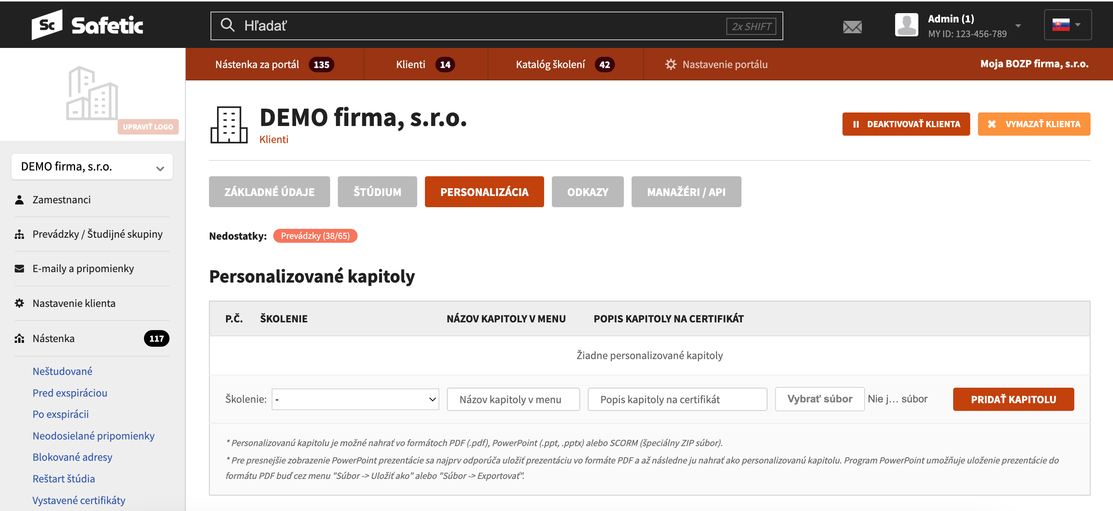Click the 42 badge on Katalóg školení
1113x511 pixels.
click(x=604, y=64)
